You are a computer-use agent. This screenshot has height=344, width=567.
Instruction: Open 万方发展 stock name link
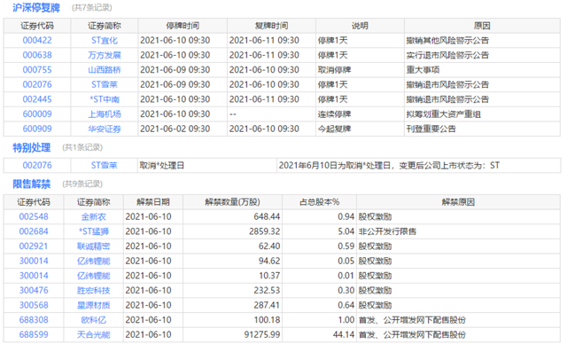(105, 55)
